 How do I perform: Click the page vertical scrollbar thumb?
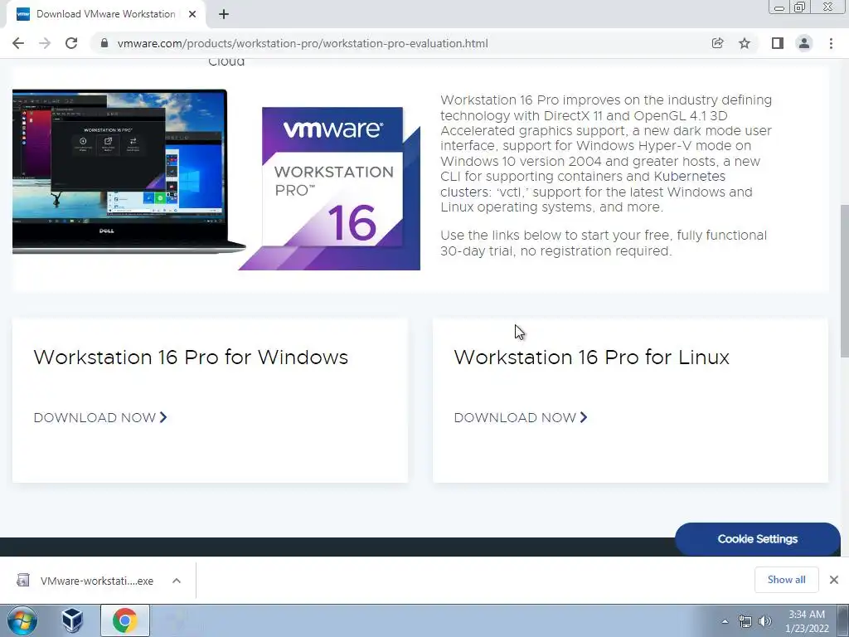844,280
